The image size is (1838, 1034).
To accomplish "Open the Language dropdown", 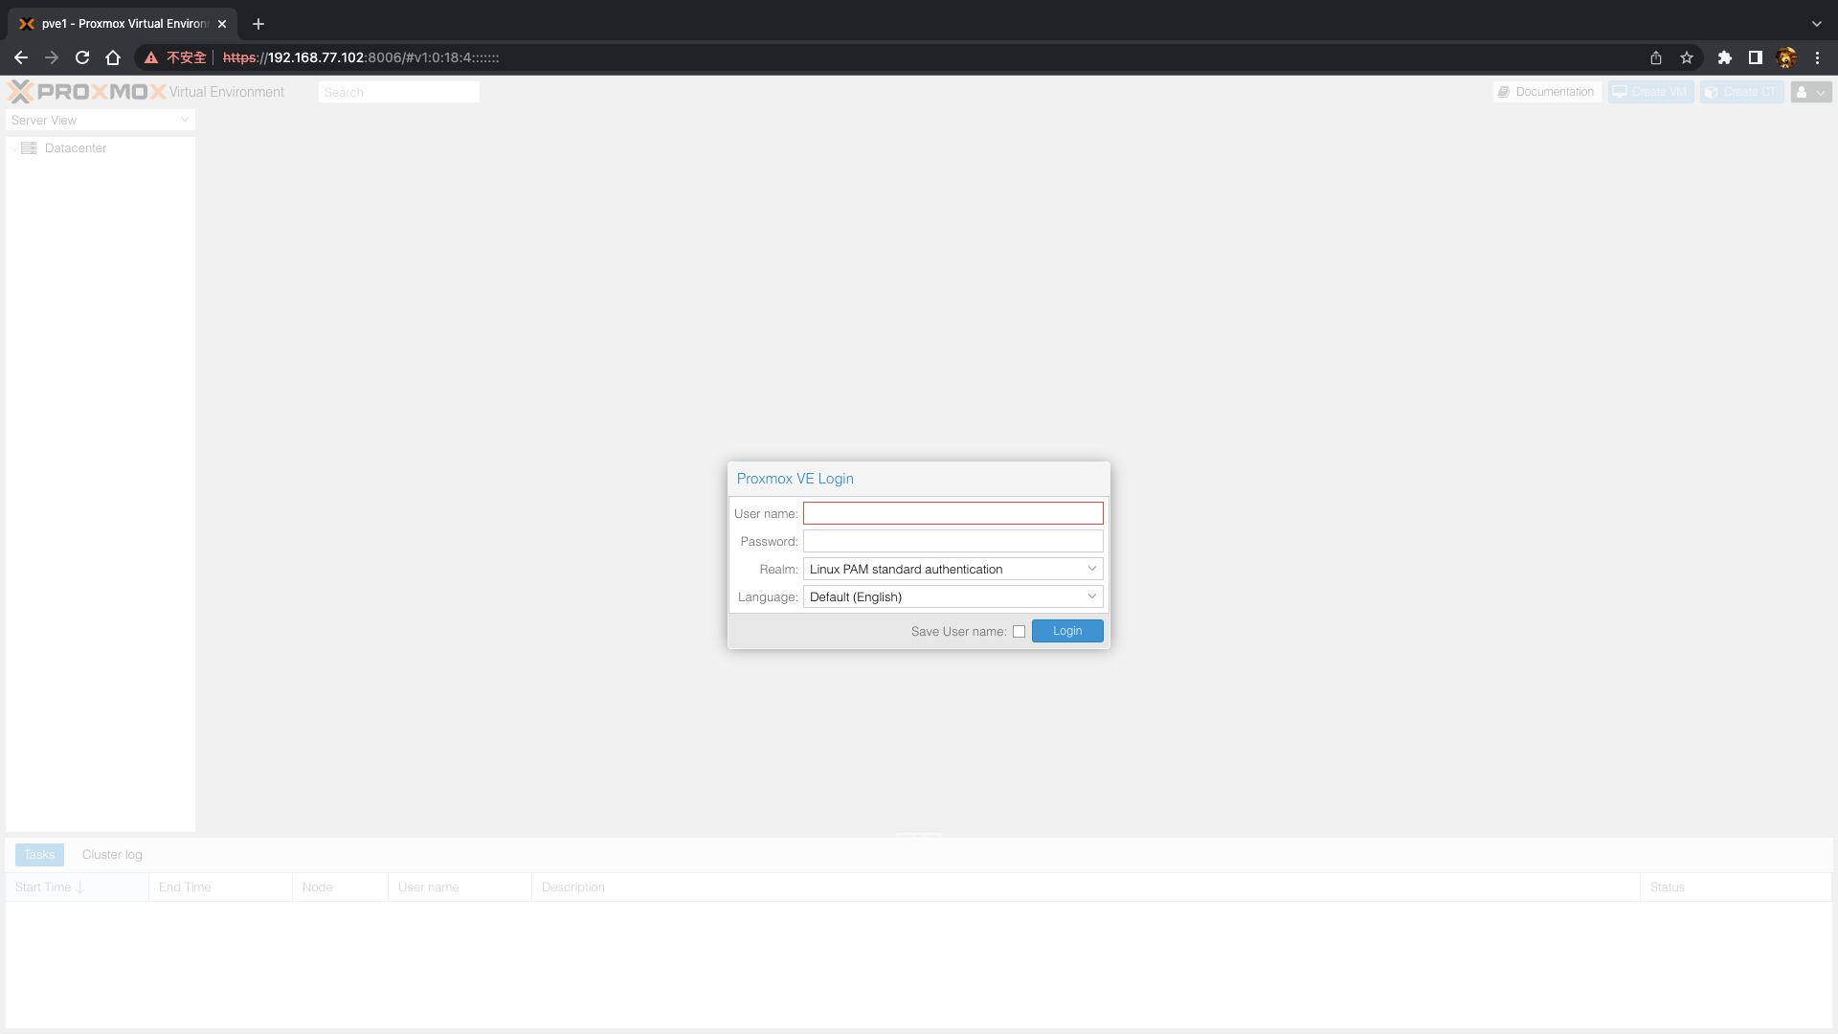I will [x=953, y=596].
